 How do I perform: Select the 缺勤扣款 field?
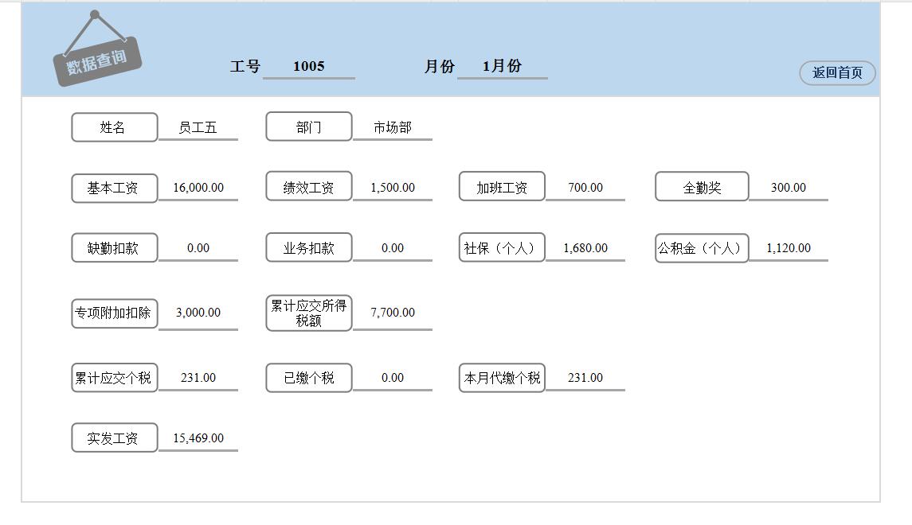[114, 247]
